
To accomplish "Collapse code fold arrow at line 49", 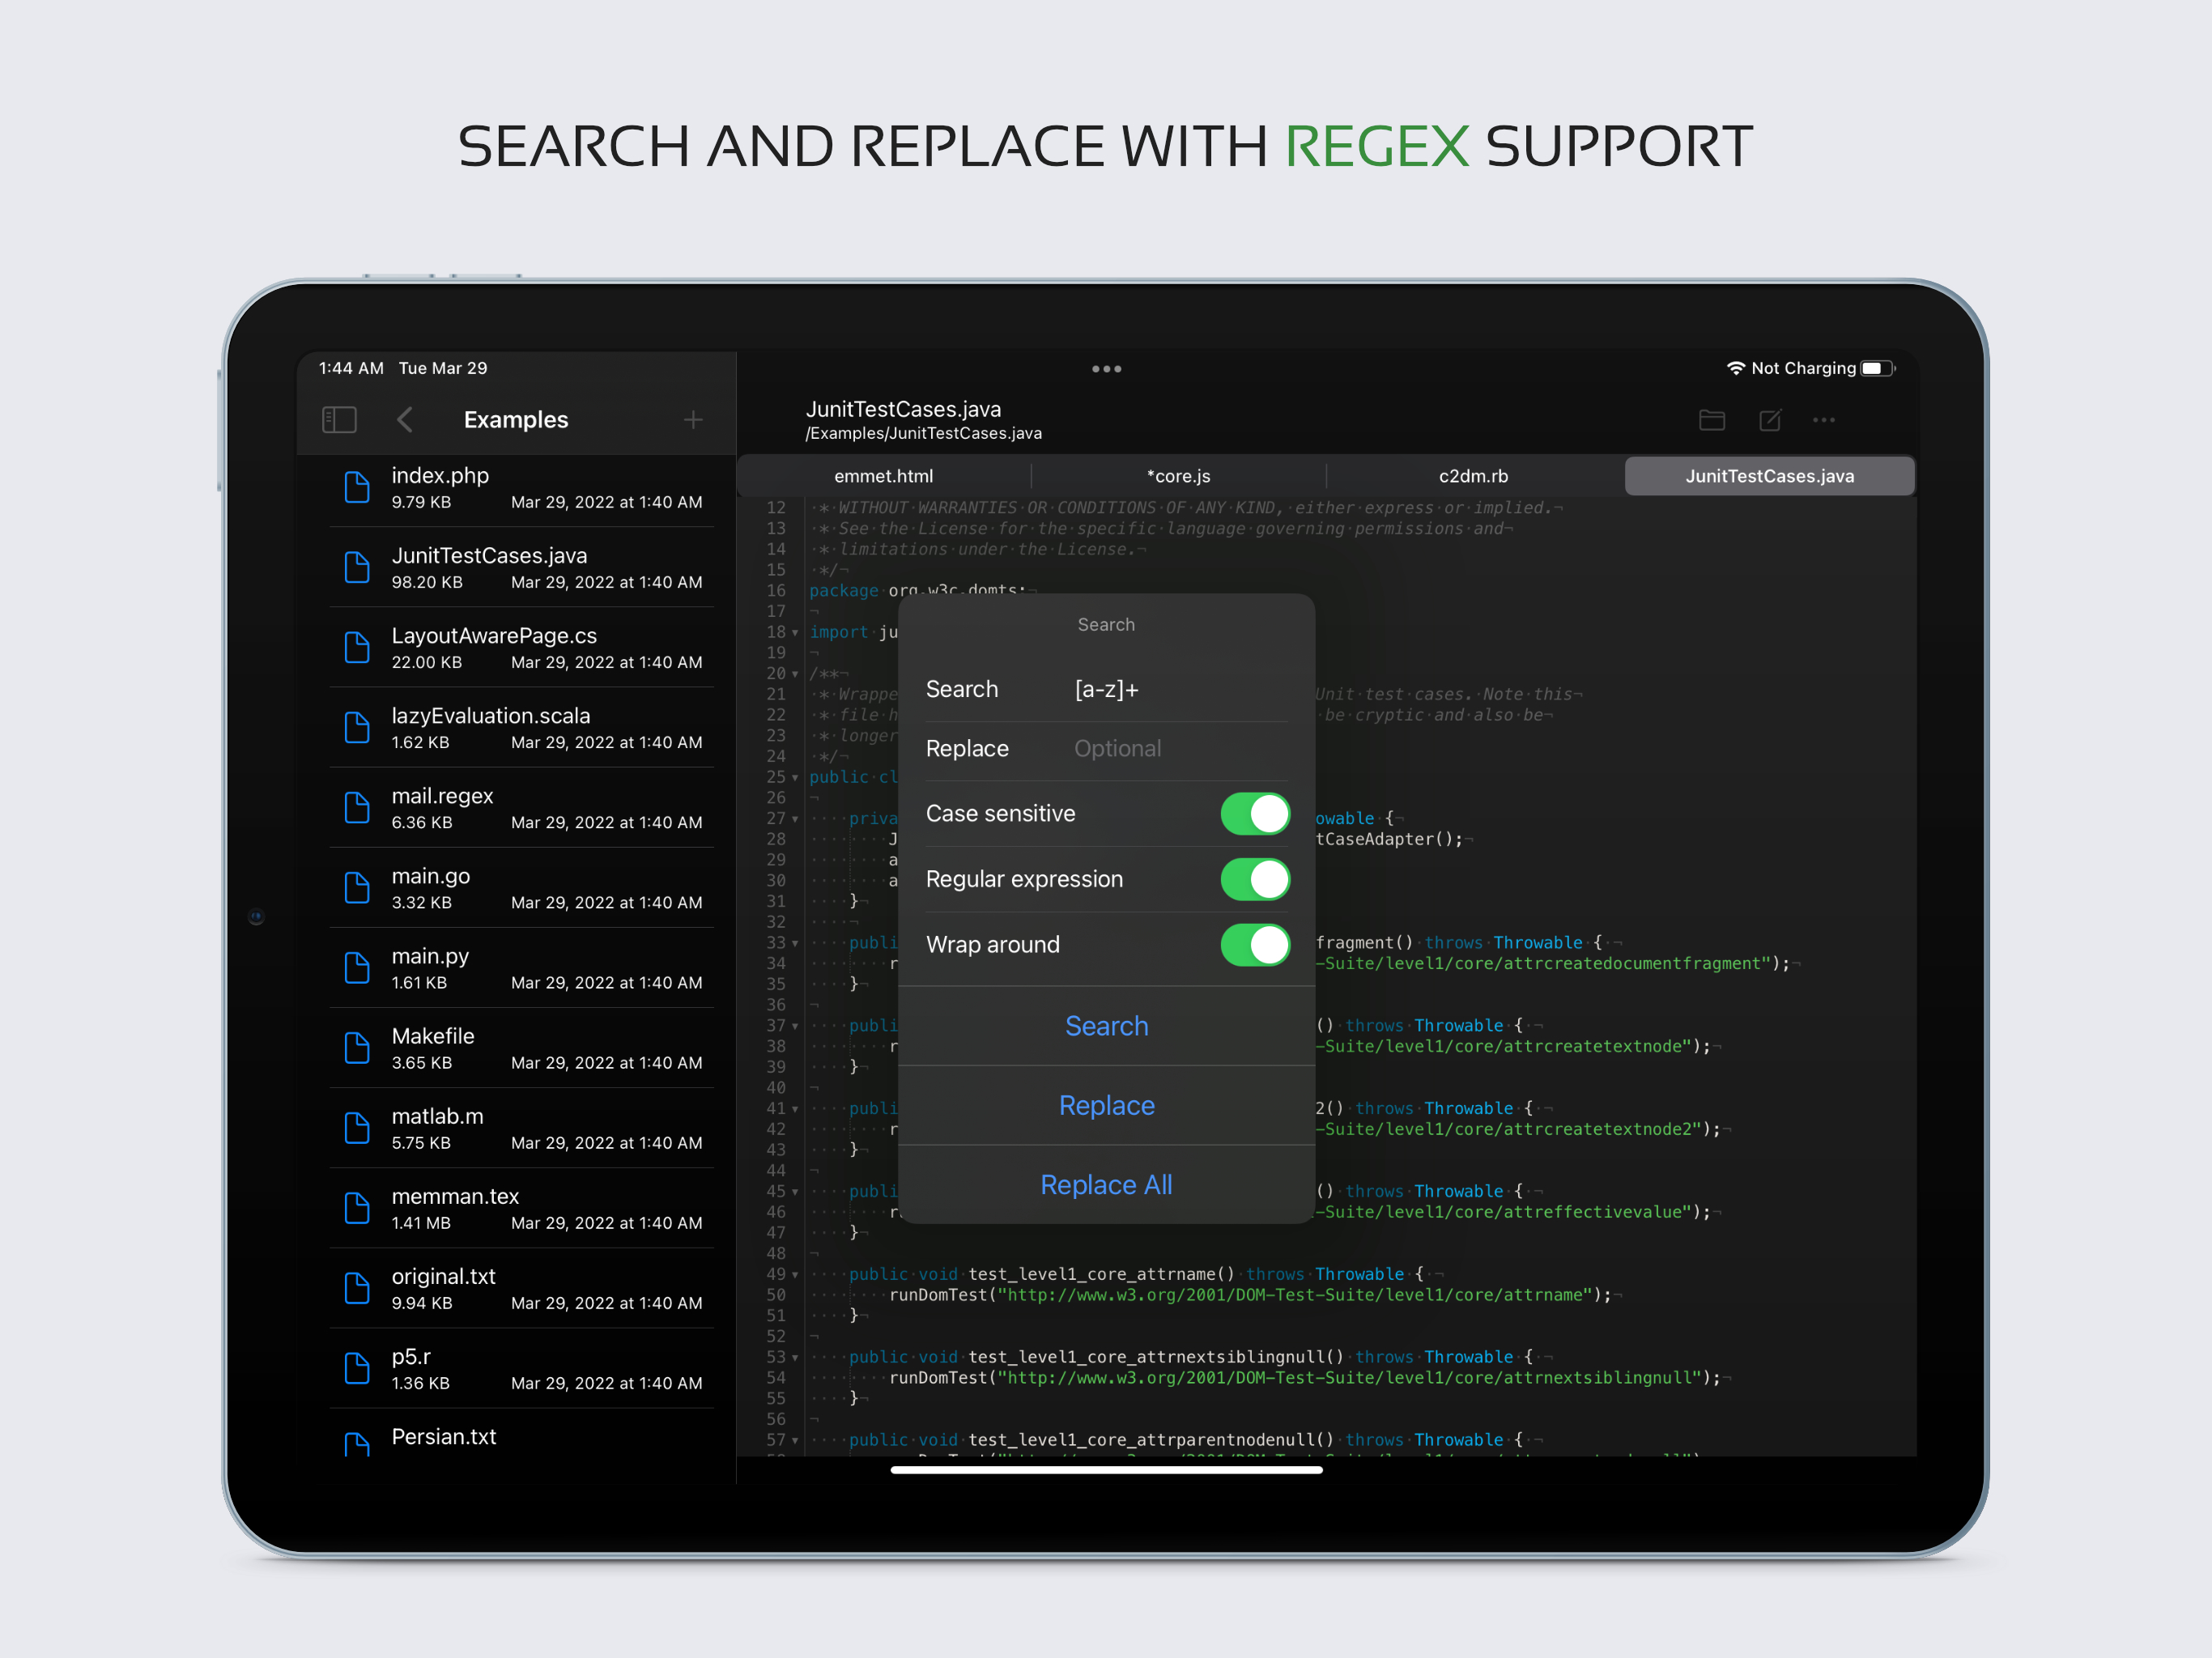I will tap(795, 1275).
